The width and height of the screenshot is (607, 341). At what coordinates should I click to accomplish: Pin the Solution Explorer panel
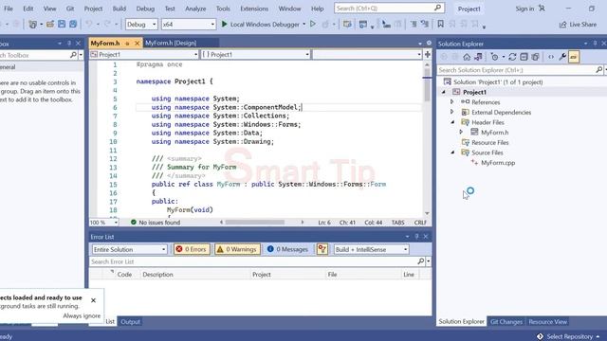pos(595,44)
